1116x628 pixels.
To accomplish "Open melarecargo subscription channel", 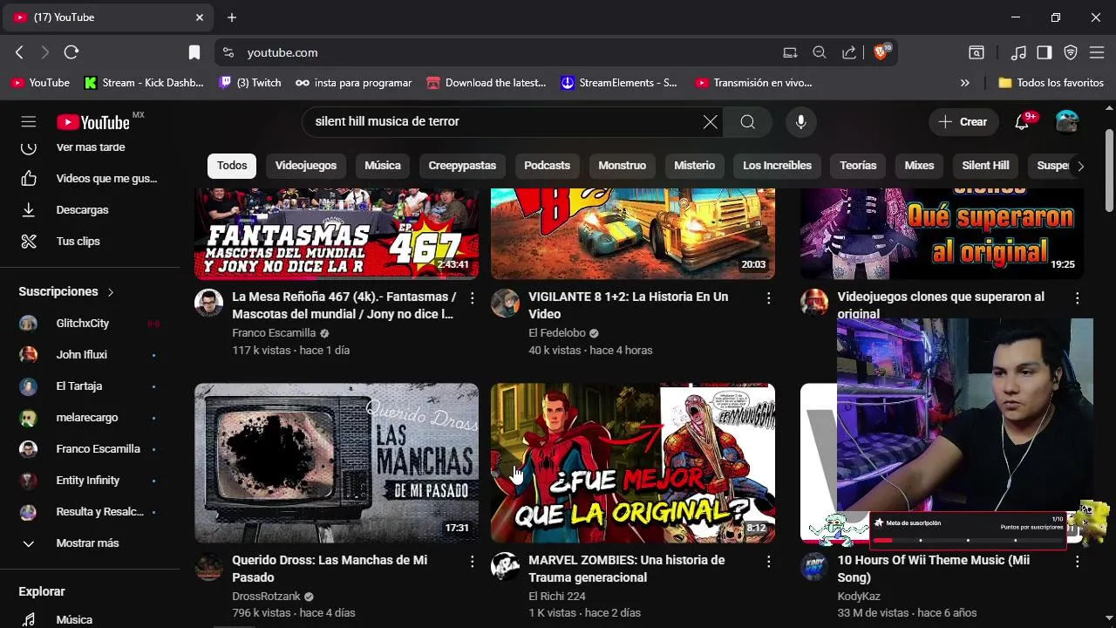I will click(87, 418).
